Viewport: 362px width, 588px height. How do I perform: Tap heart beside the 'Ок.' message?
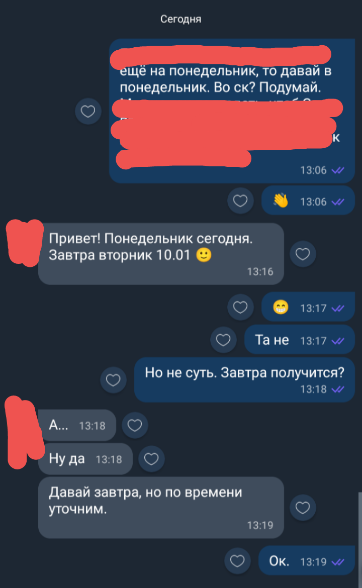pyautogui.click(x=237, y=561)
